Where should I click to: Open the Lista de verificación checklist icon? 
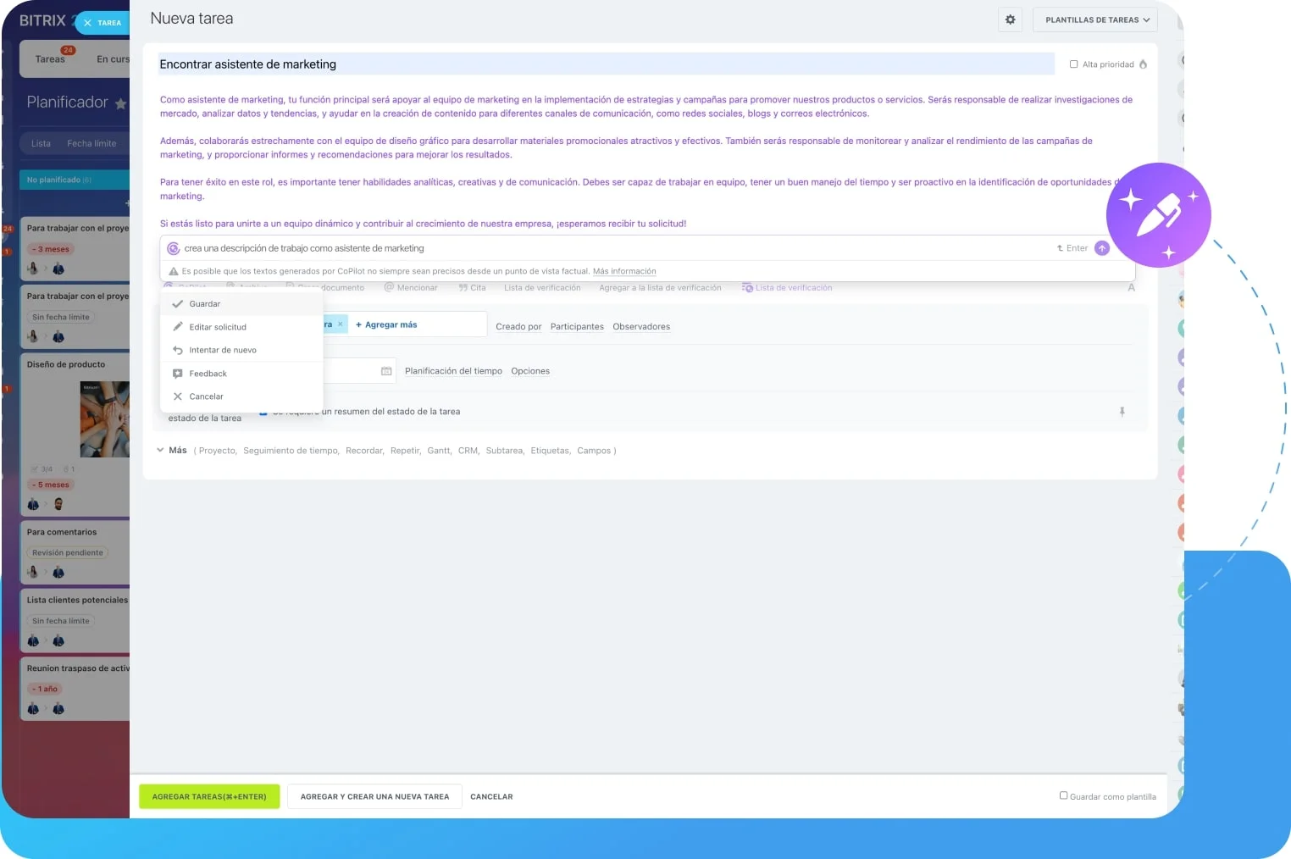[x=745, y=287]
